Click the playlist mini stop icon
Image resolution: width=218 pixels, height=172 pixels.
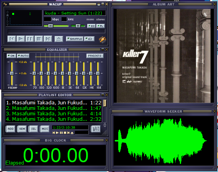point(65,133)
